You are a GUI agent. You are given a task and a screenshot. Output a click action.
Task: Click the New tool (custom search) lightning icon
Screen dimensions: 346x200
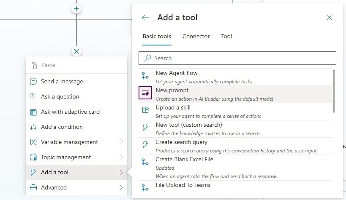(x=145, y=127)
